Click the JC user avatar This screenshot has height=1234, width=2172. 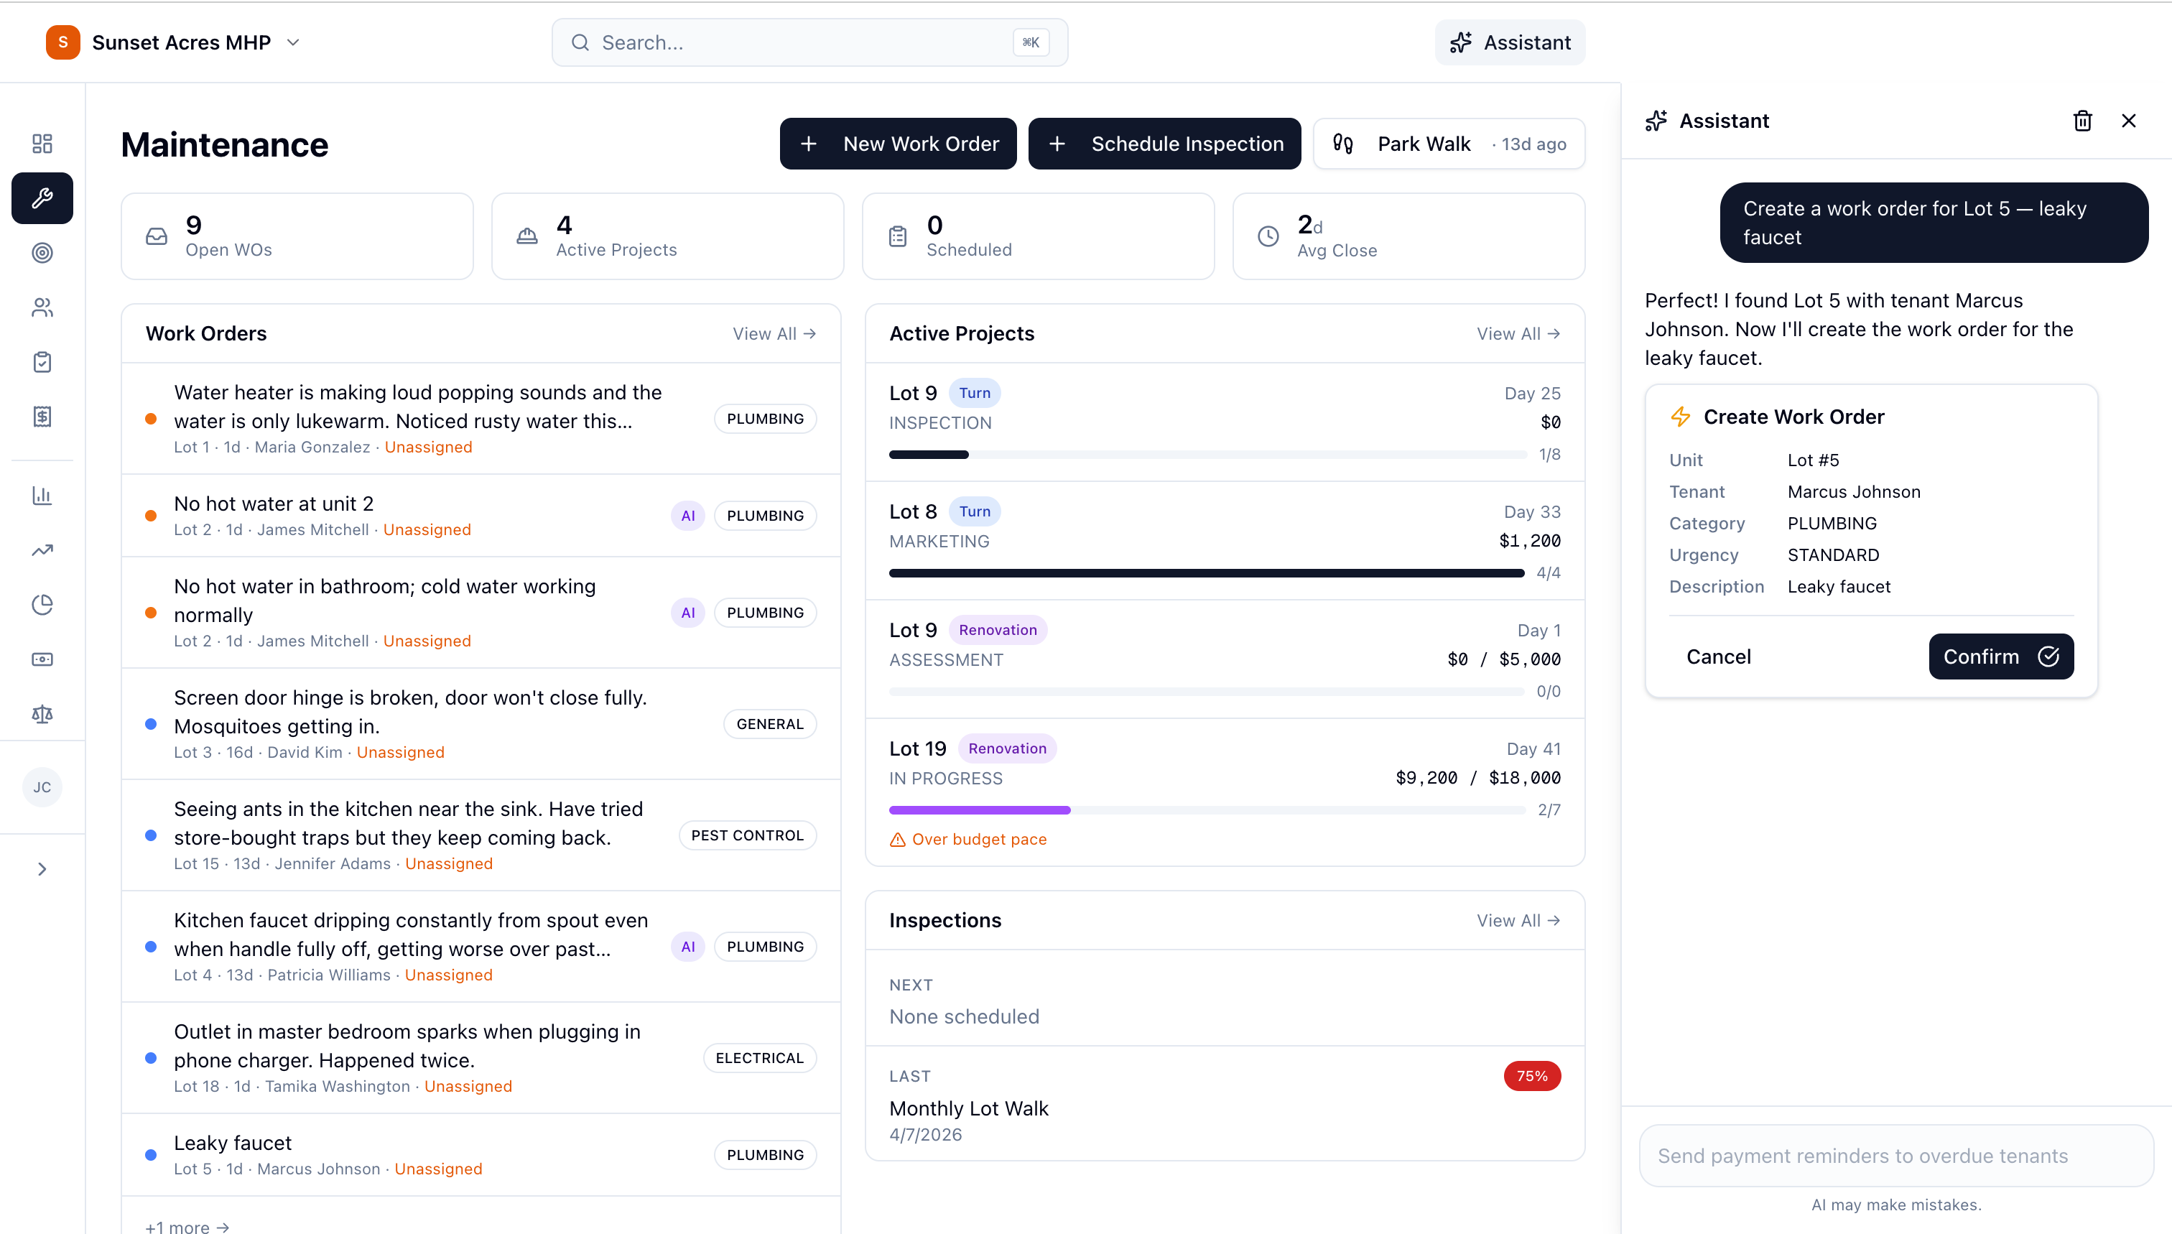(42, 787)
